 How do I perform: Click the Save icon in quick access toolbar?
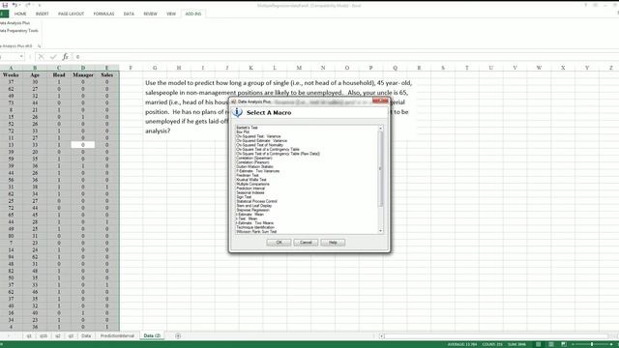5,5
